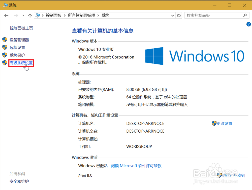Open 远程设置 in the sidebar
252x190 pixels.
click(x=17, y=48)
